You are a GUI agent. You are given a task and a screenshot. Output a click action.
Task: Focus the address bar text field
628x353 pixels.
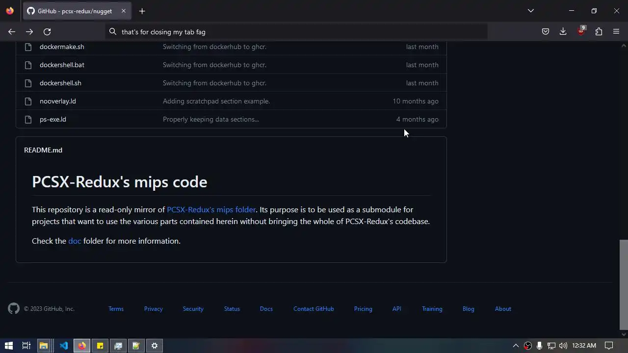297,32
